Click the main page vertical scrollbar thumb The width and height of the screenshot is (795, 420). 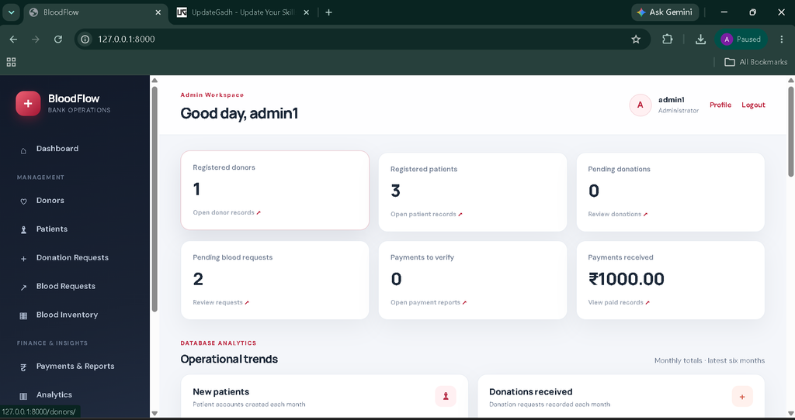click(x=790, y=132)
